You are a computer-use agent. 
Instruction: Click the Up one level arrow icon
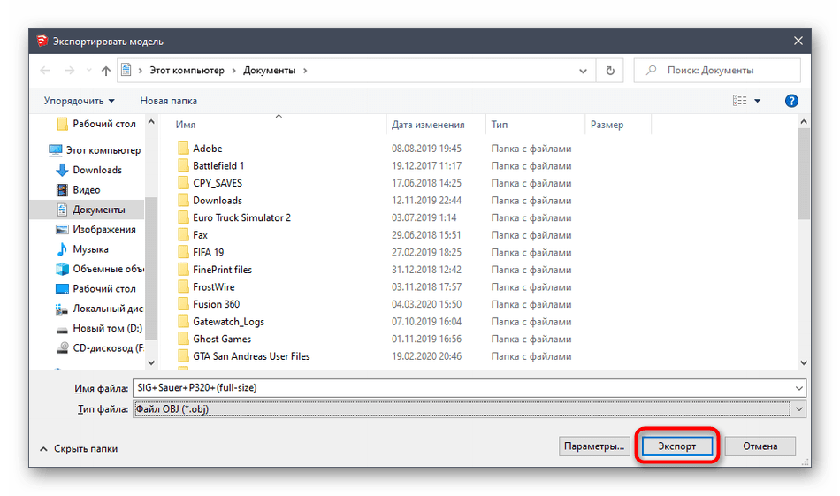[106, 71]
